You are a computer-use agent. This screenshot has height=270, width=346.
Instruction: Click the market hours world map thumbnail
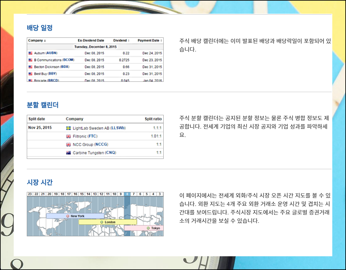point(95,214)
